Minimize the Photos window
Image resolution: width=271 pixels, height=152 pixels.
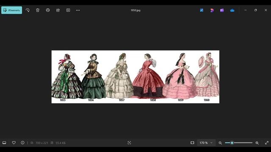[246, 10]
